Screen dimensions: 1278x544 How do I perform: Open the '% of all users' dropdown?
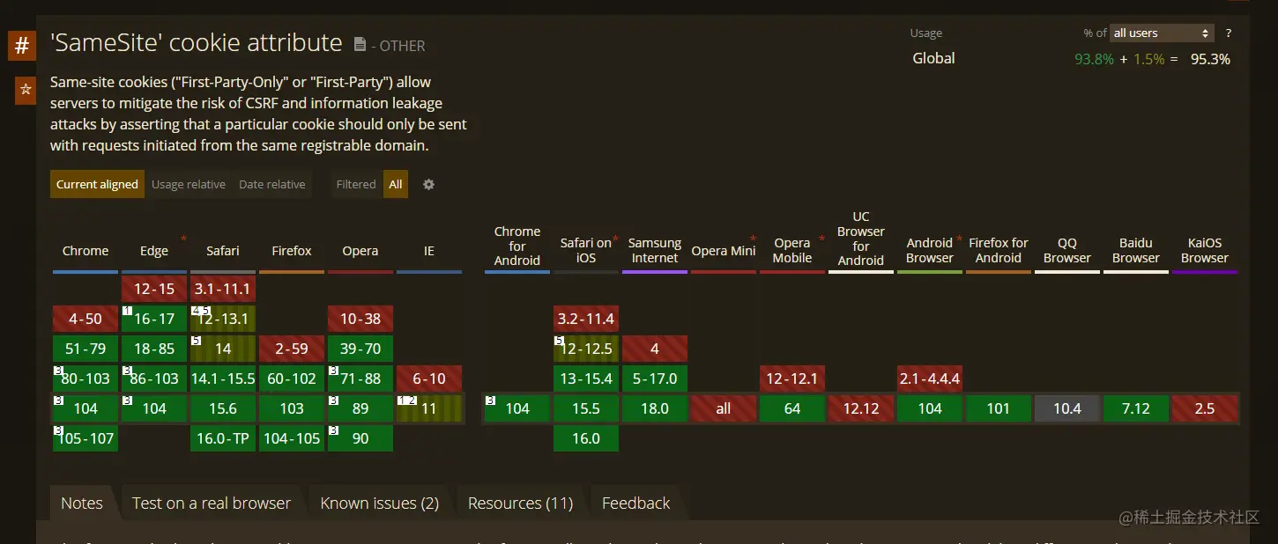pos(1162,33)
